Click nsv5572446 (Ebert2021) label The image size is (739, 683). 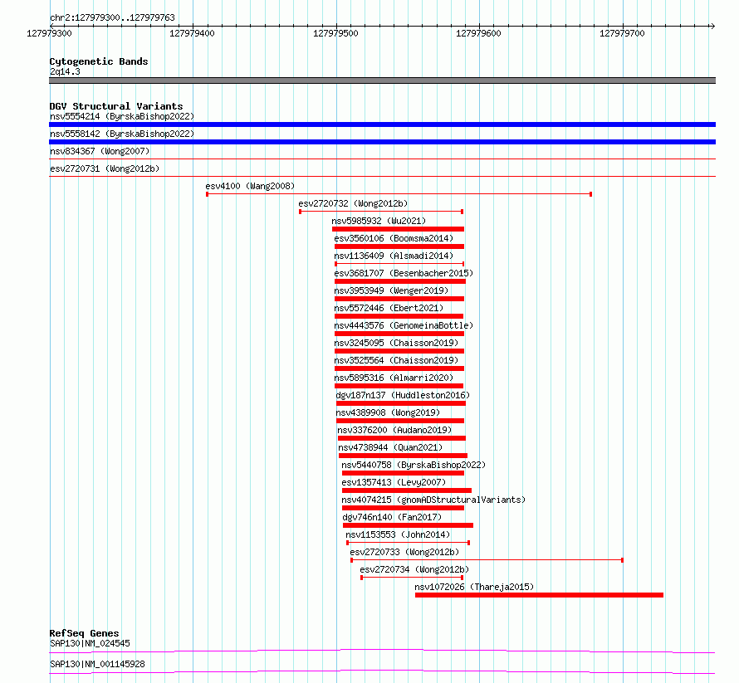pos(389,308)
